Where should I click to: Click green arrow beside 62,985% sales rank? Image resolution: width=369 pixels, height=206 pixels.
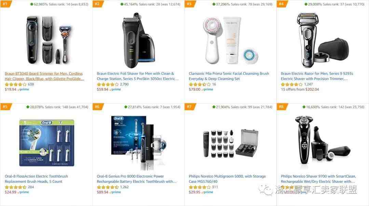32,4
